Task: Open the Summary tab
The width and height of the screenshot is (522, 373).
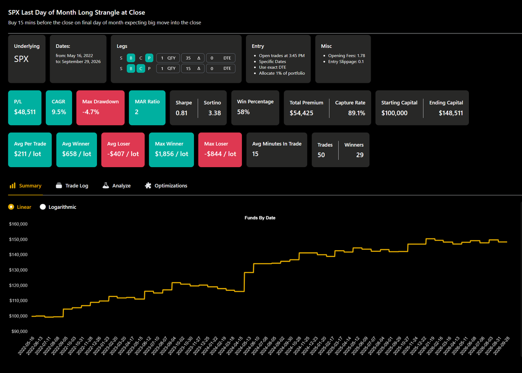Action: (x=26, y=185)
